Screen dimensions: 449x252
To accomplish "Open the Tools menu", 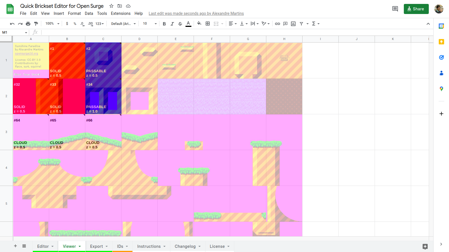I will (102, 13).
